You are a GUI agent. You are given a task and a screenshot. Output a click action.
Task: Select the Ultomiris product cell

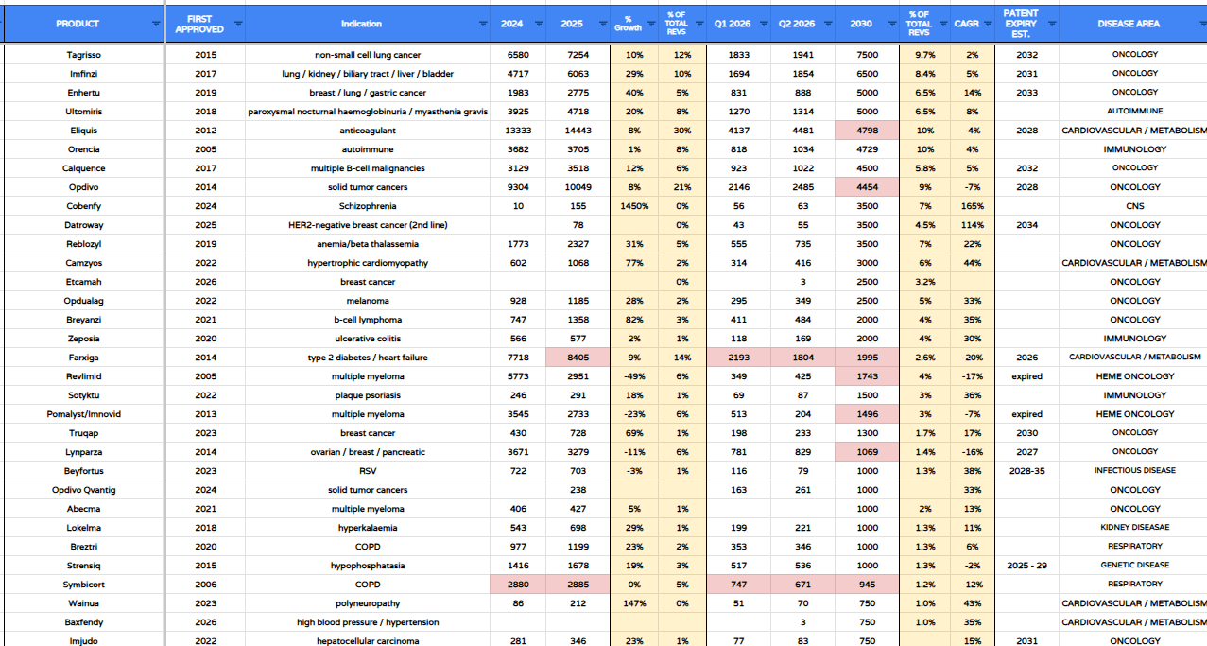(83, 112)
